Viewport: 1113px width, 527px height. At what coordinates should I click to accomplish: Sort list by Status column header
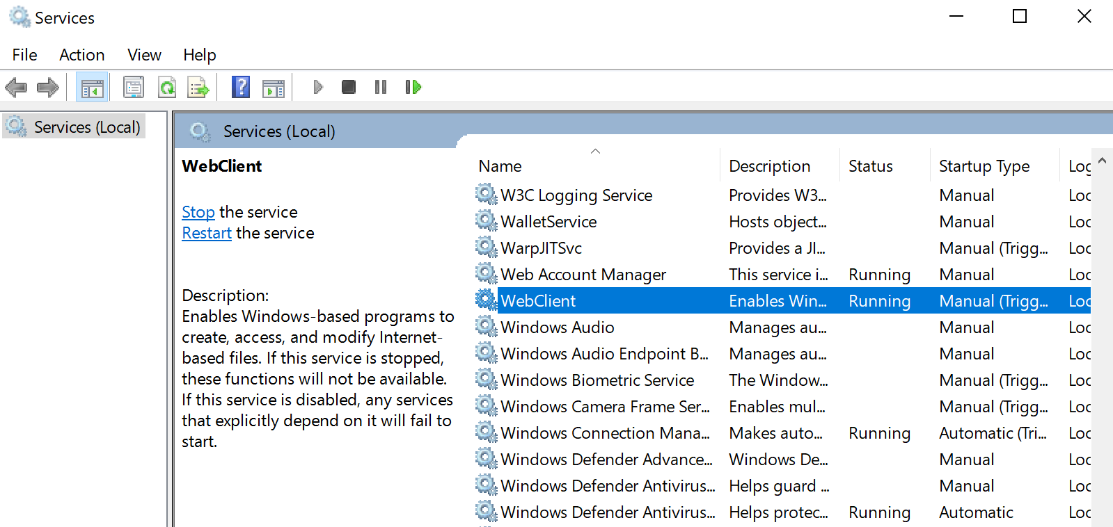click(870, 166)
